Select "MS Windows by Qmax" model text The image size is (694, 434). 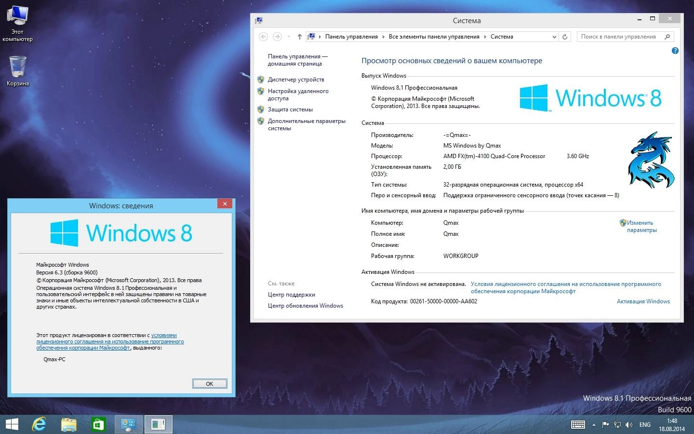tap(472, 146)
